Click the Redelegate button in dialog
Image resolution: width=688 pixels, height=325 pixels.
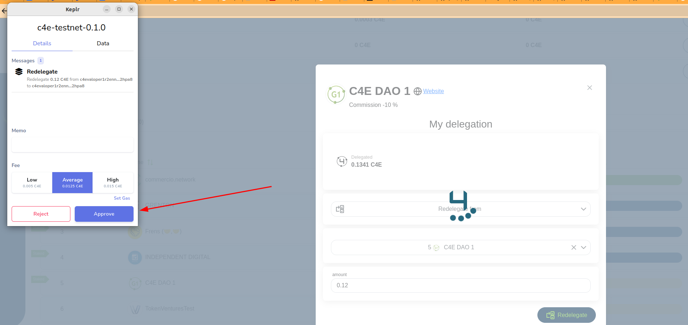click(x=566, y=315)
